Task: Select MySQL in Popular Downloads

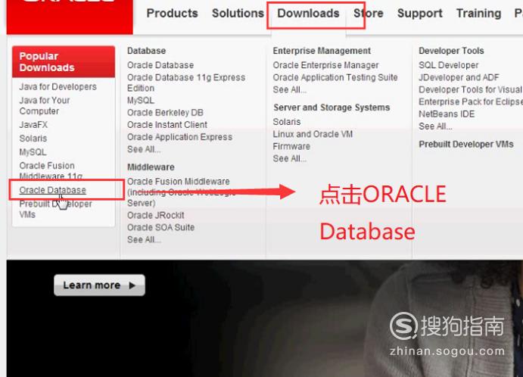Action: point(33,152)
